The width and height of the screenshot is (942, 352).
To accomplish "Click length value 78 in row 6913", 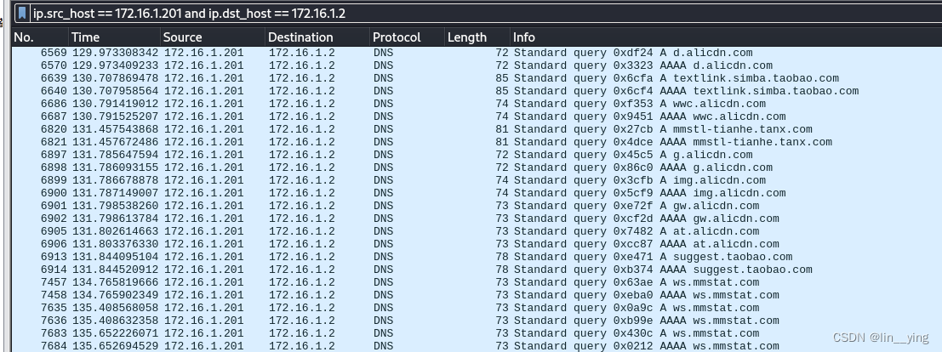I will 502,257.
